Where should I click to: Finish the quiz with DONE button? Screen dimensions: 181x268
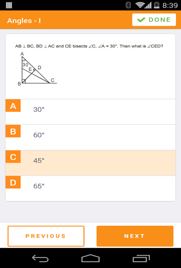(154, 20)
